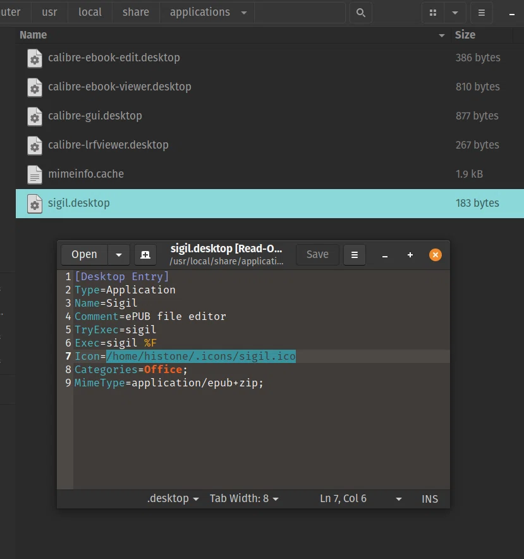Minimize the sigil.desktop editor window
The height and width of the screenshot is (559, 524).
pos(384,256)
